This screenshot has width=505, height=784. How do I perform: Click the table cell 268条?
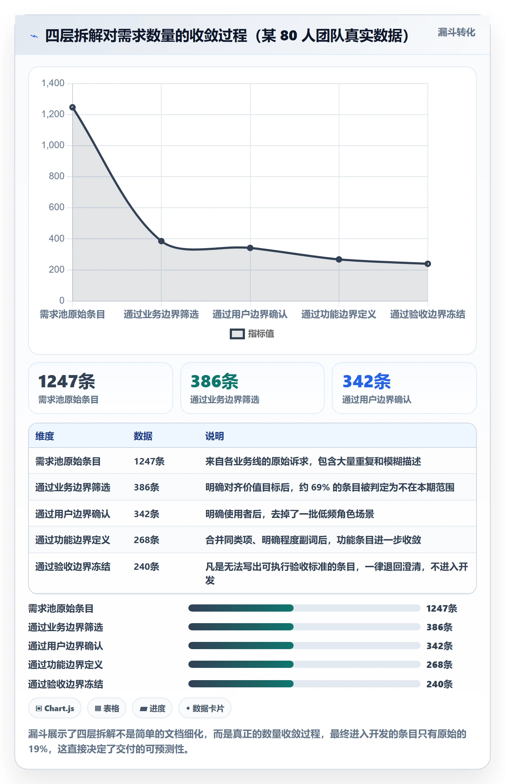point(146,540)
